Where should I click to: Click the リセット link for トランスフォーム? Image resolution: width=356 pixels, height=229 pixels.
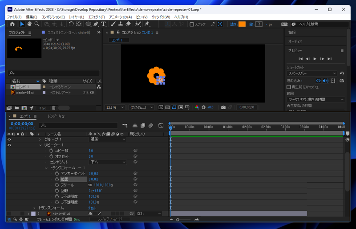point(92,208)
